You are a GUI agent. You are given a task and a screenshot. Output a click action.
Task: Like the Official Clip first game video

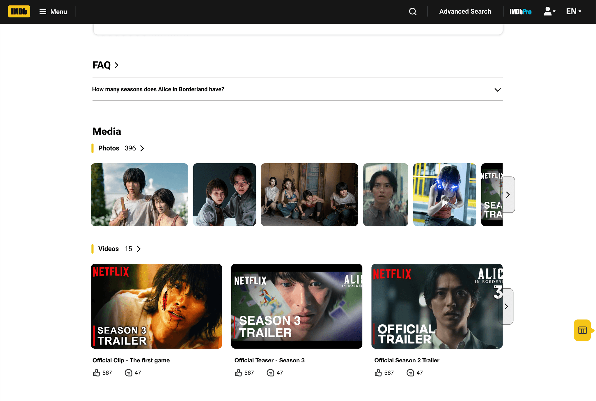click(96, 373)
